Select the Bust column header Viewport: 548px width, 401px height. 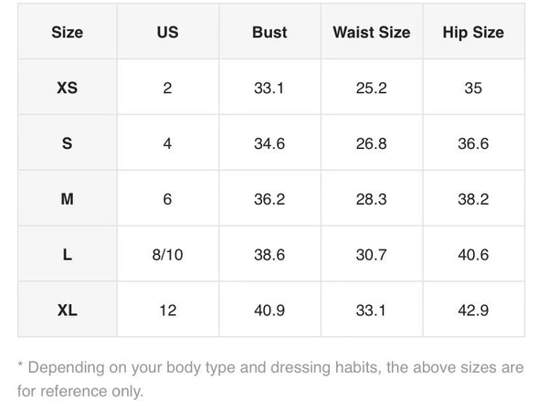(x=269, y=33)
